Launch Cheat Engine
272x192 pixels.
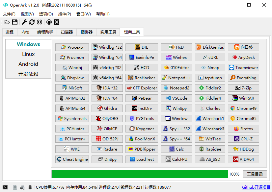(72, 159)
